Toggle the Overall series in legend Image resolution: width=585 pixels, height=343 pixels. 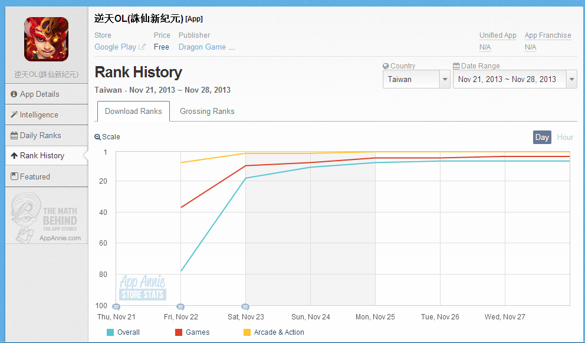123,332
